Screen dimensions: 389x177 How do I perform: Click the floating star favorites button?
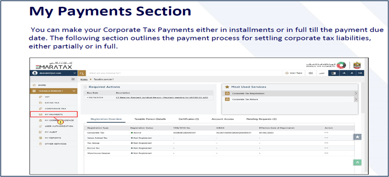click(357, 137)
